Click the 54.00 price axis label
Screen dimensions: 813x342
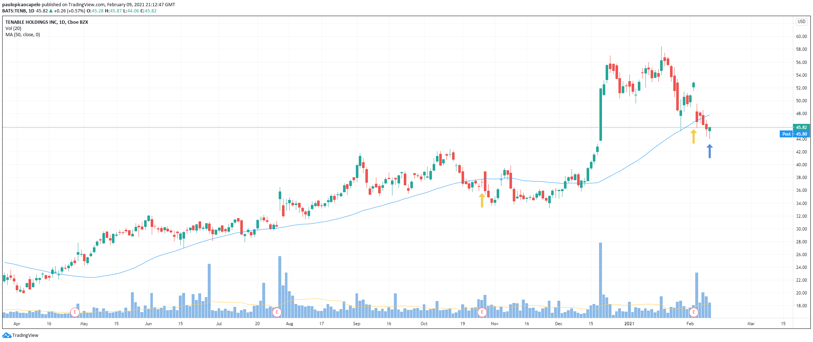(x=801, y=75)
